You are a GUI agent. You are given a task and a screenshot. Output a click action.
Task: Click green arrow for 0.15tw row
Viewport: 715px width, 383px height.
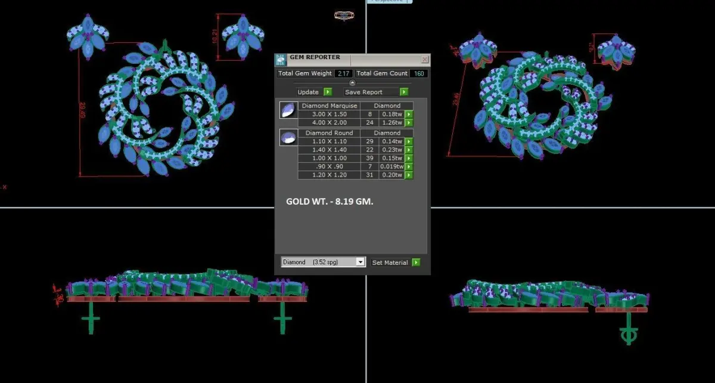click(x=409, y=159)
